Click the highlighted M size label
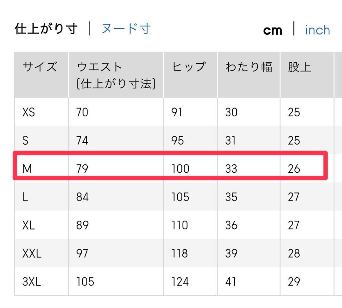 (27, 169)
